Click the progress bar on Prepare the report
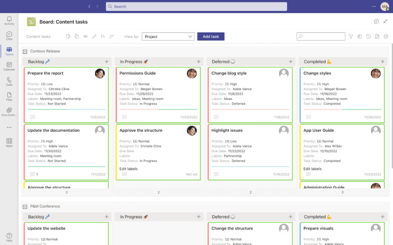 point(66,109)
